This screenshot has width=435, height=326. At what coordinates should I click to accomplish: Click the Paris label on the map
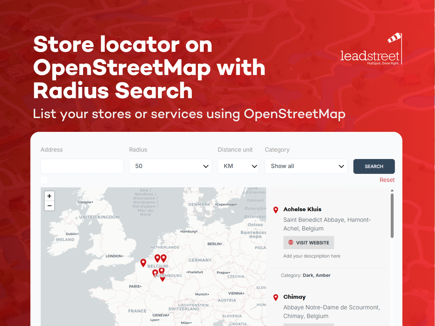[135, 286]
